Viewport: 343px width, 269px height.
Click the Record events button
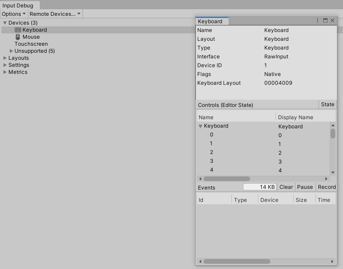click(x=326, y=187)
